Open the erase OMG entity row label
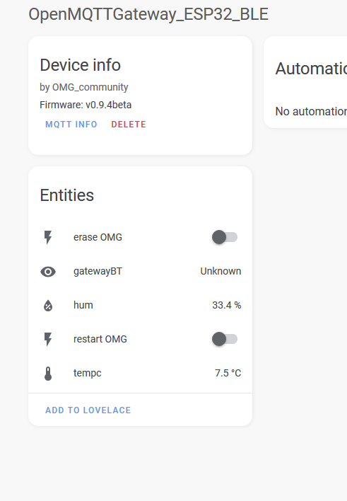Viewport: 347px width, 501px height. point(98,237)
